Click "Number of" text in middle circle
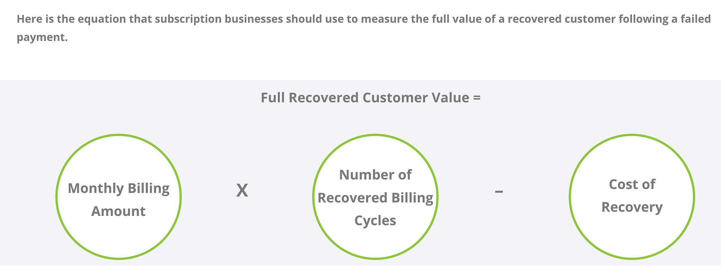This screenshot has width=721, height=277. click(375, 175)
